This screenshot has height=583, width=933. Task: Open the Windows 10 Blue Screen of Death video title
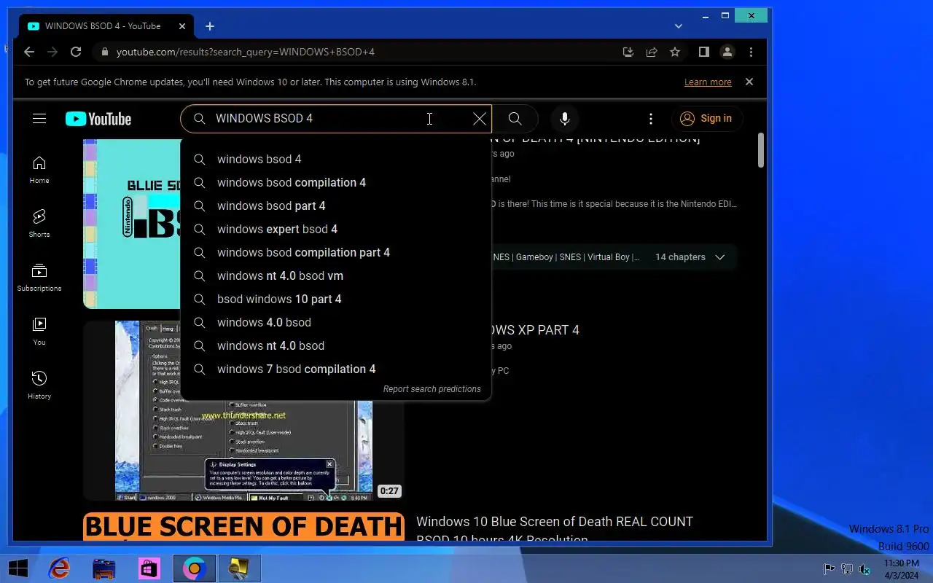pyautogui.click(x=555, y=531)
